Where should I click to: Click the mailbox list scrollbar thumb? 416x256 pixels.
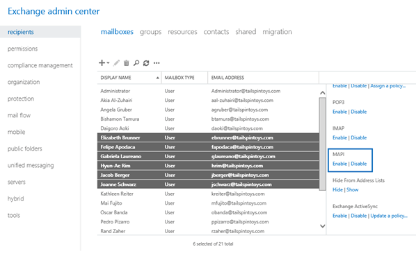click(x=323, y=144)
